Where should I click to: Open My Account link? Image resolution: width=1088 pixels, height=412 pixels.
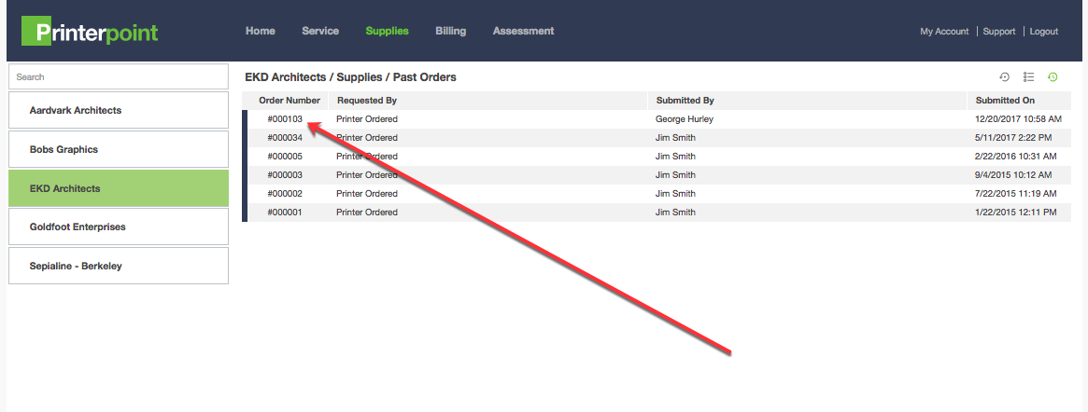point(944,32)
